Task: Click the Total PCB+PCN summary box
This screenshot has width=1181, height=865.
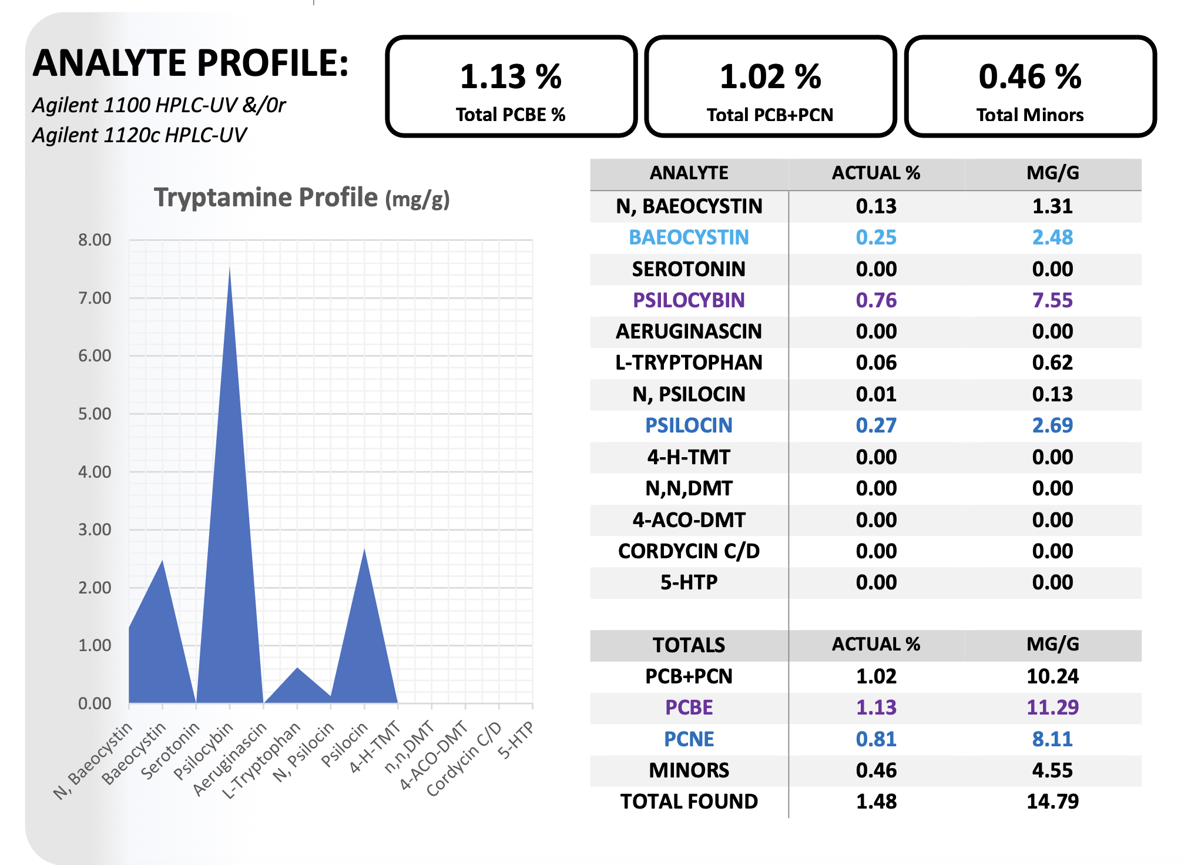Action: coord(770,87)
